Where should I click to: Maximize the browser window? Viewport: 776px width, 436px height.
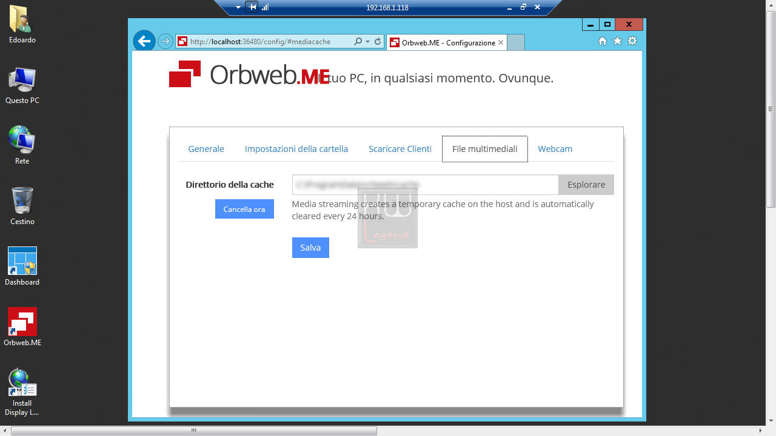[x=607, y=25]
